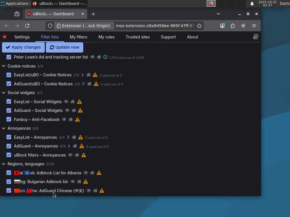View content of Peter Lowe's server list
Image resolution: width=290 pixels, height=217 pixels.
click(92, 57)
